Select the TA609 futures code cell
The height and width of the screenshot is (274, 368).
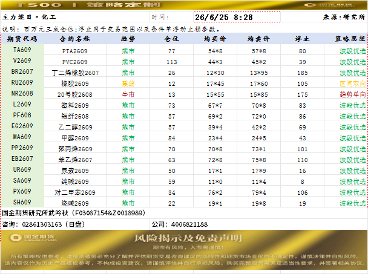pos(22,50)
